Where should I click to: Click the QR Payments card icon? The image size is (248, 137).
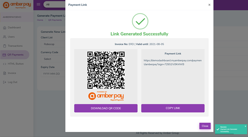pyautogui.click(x=4, y=55)
